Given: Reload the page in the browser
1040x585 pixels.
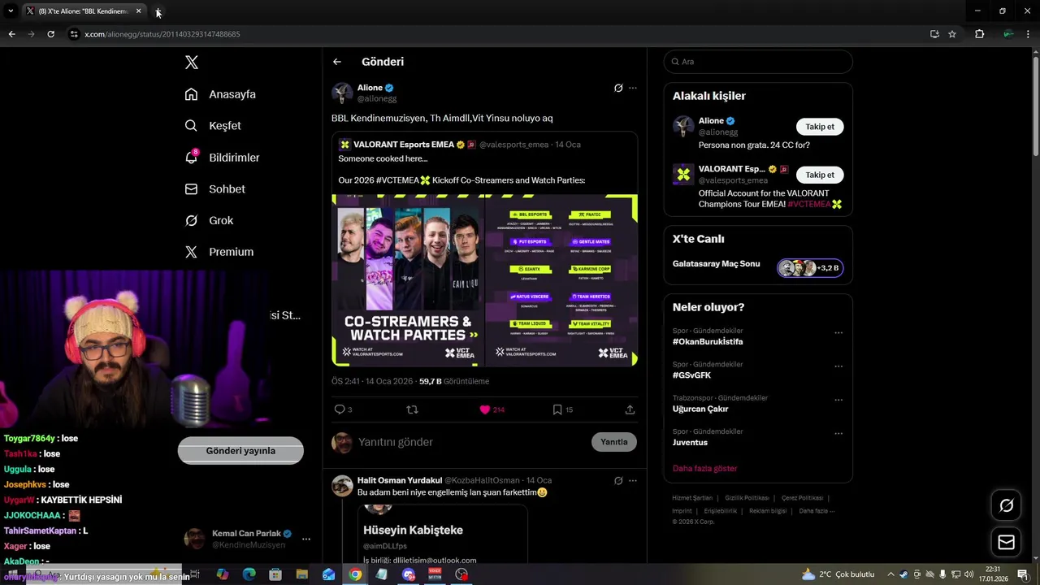Looking at the screenshot, I should 50,34.
